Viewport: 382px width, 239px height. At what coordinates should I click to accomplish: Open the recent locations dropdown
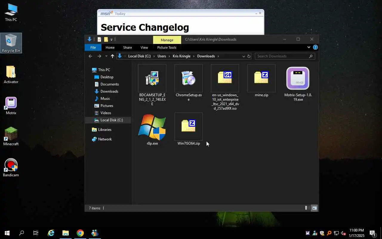[x=106, y=56]
